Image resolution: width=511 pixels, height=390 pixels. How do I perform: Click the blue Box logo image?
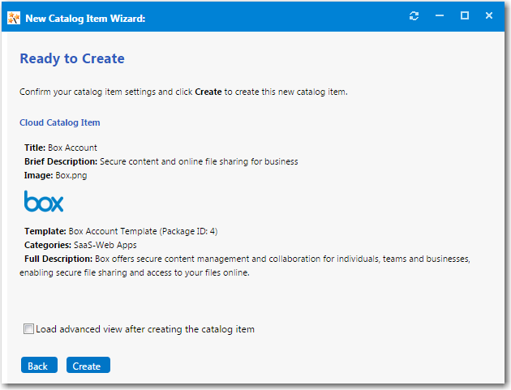coord(44,201)
